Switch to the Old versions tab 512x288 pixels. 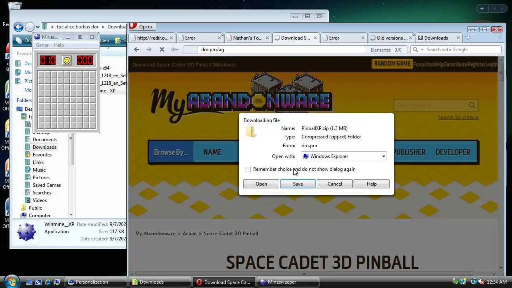[x=392, y=38]
